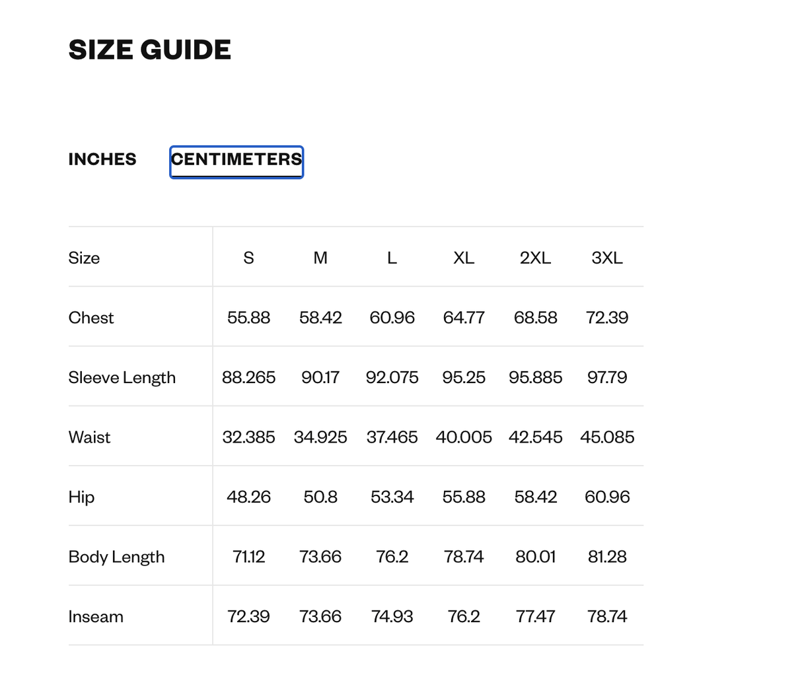802x685 pixels.
Task: Select the Inseam row label
Action: click(96, 616)
